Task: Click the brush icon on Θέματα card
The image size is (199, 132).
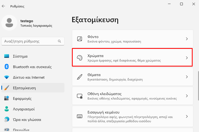Action: (x=80, y=77)
